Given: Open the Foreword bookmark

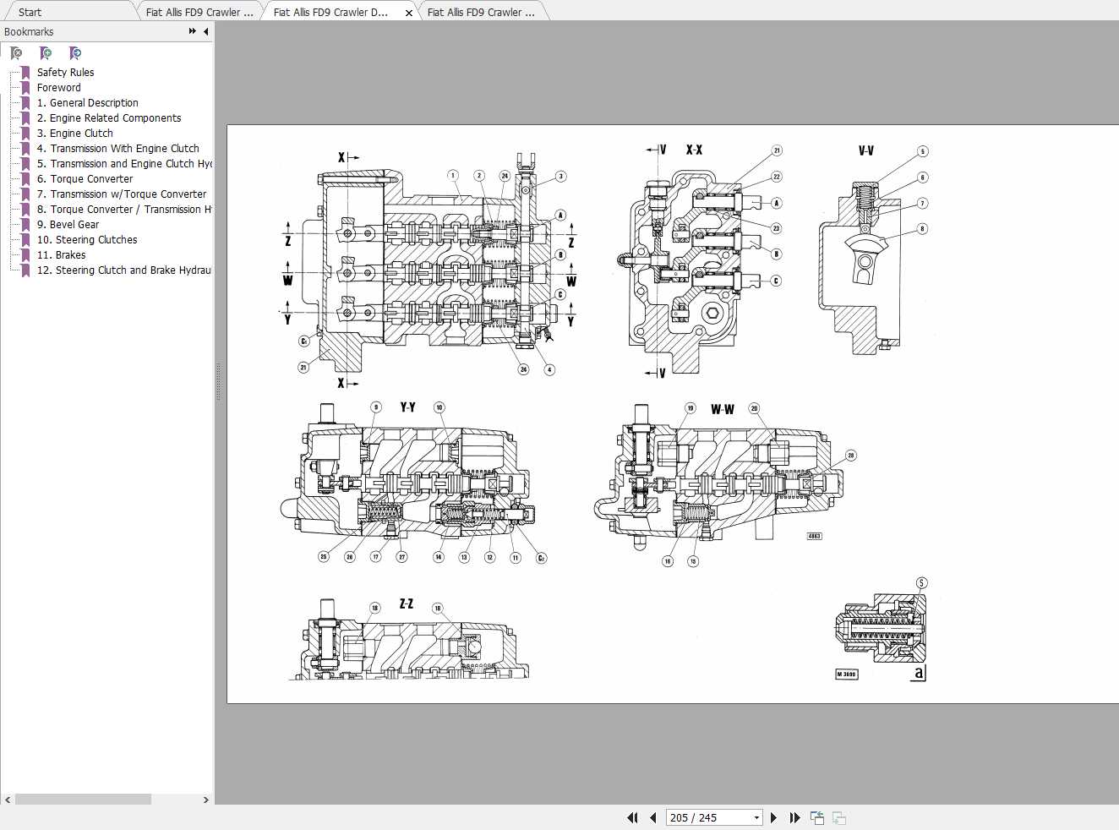Looking at the screenshot, I should point(58,88).
